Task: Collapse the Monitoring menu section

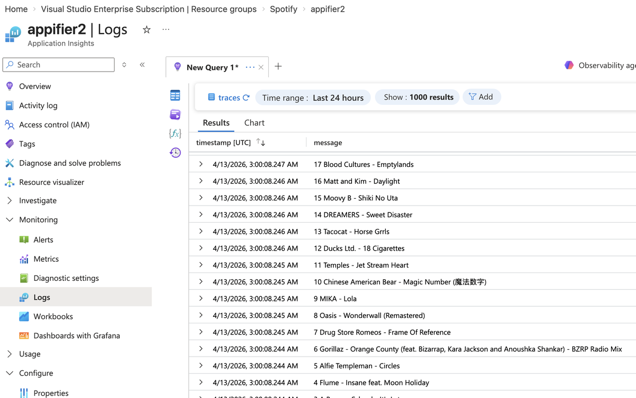Action: pos(10,220)
